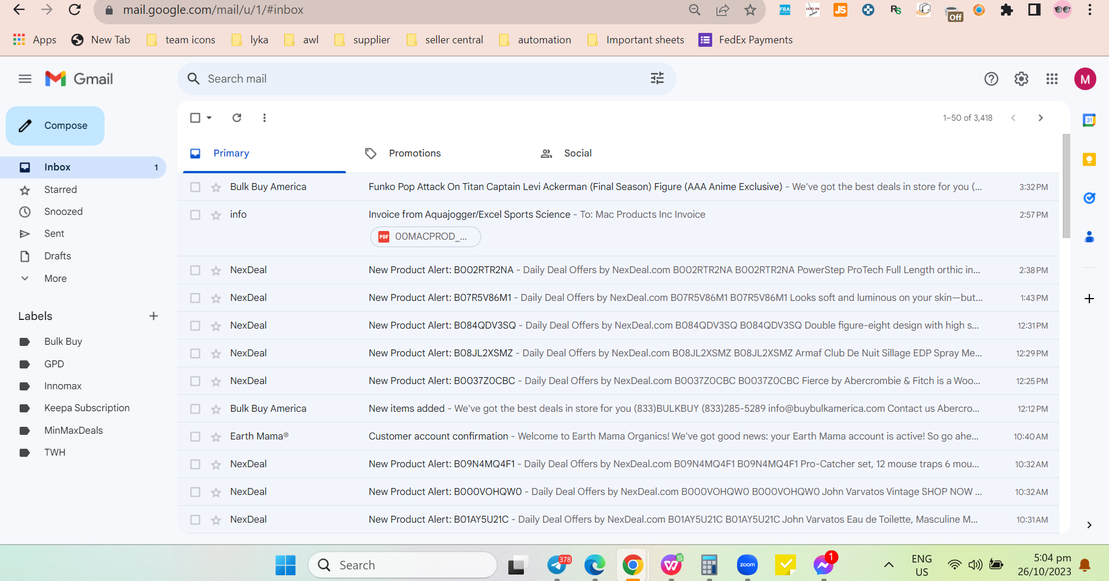
Task: Open the automation bookmarks folder
Action: pos(535,40)
